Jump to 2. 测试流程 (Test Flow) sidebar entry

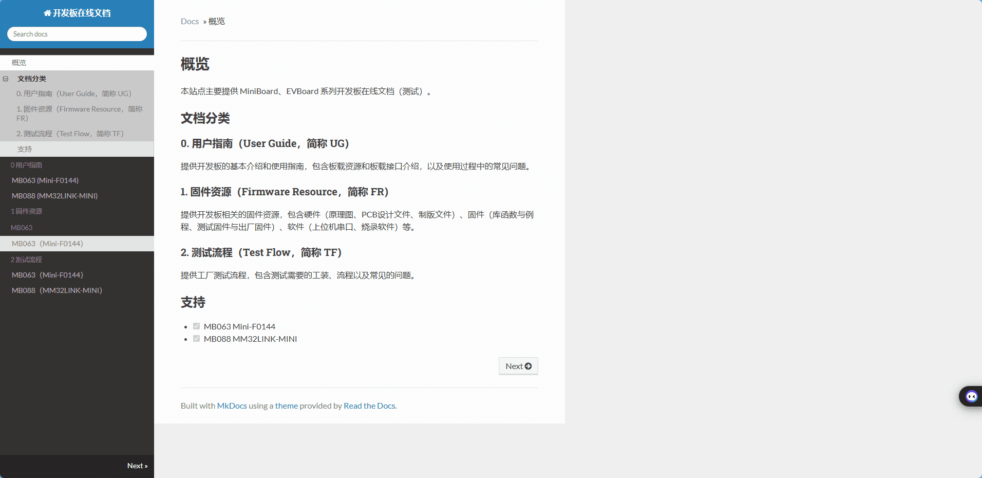coord(70,134)
